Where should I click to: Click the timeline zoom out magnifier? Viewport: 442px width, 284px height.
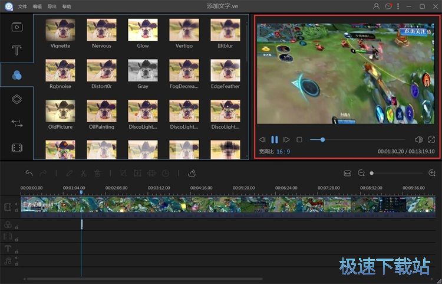(x=361, y=173)
